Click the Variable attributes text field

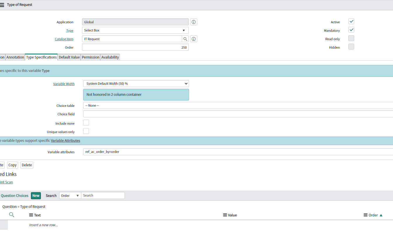[238, 152]
